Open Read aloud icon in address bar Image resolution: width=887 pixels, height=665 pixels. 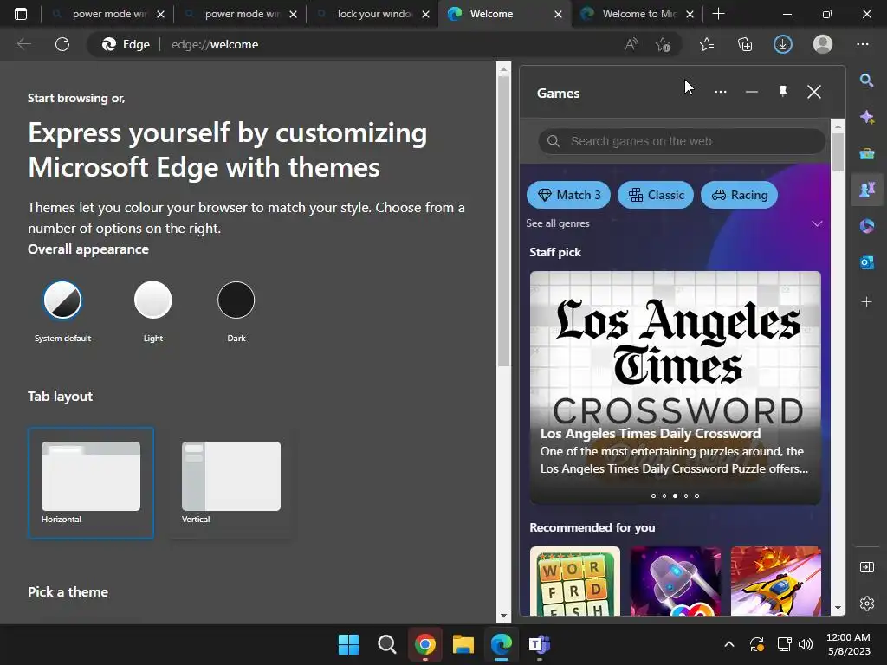pos(631,44)
